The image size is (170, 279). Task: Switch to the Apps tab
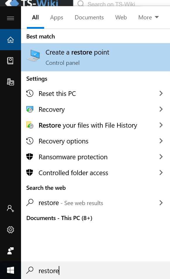[57, 17]
